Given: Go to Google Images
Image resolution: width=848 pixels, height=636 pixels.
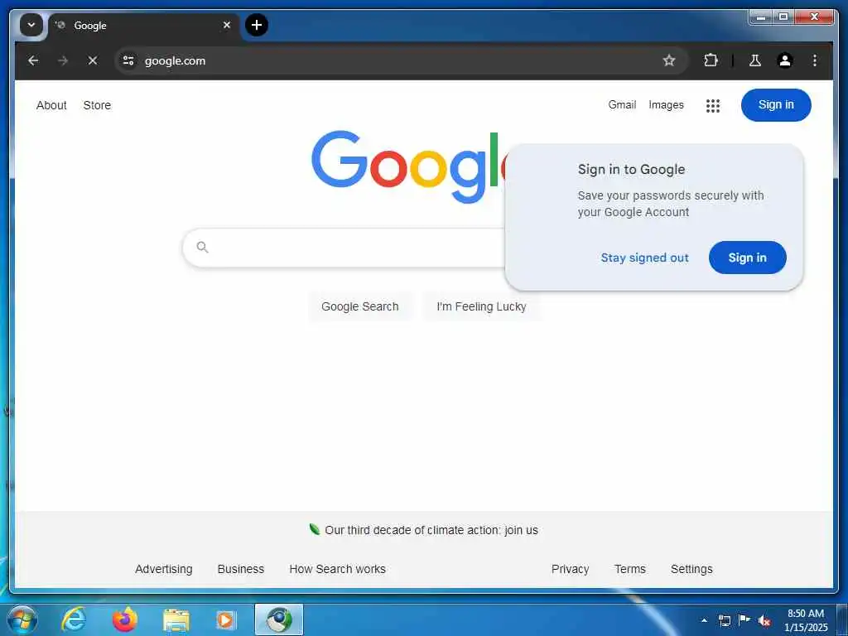Looking at the screenshot, I should [667, 105].
